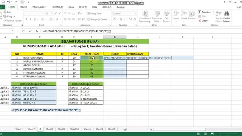Cancel the formula with the X button

click(x=23, y=31)
